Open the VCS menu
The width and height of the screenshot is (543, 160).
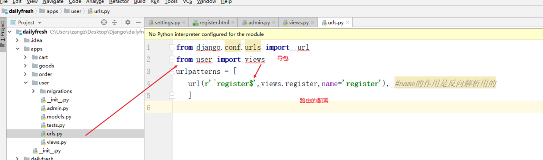pos(187,2)
